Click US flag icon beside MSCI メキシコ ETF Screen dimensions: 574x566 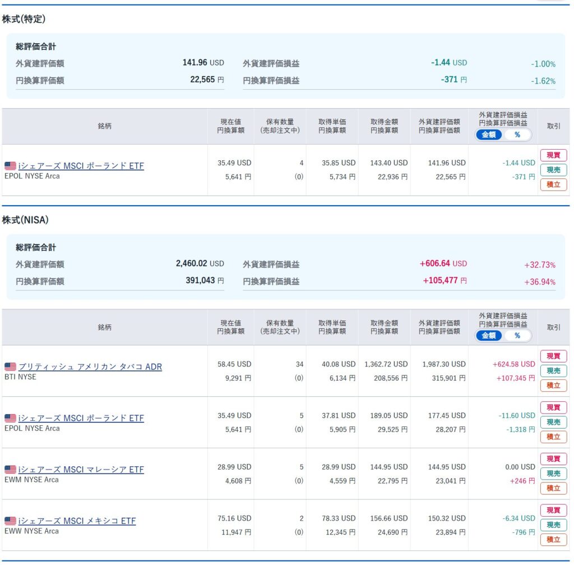(10, 521)
